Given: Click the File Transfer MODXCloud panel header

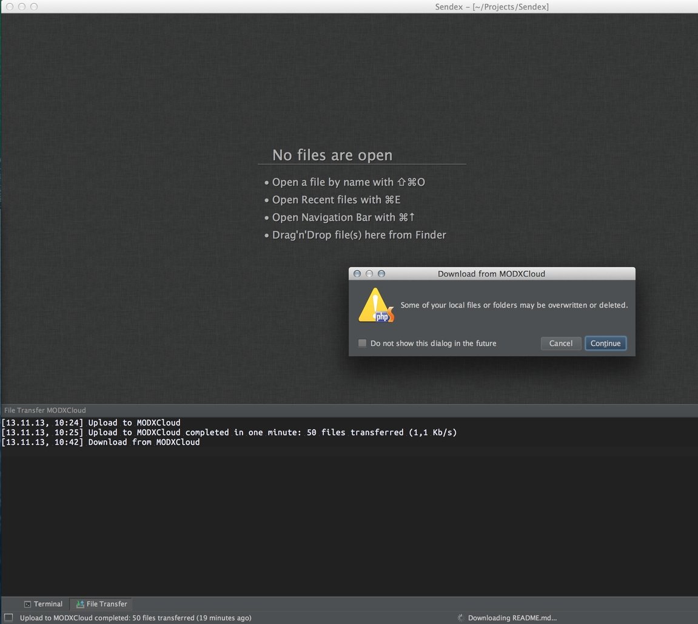Looking at the screenshot, I should (x=45, y=410).
